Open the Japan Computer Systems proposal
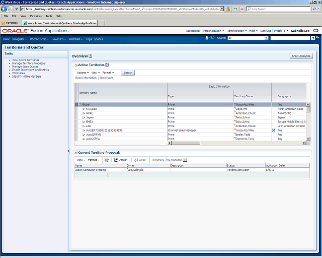Image resolution: width=322 pixels, height=258 pixels. [91, 170]
